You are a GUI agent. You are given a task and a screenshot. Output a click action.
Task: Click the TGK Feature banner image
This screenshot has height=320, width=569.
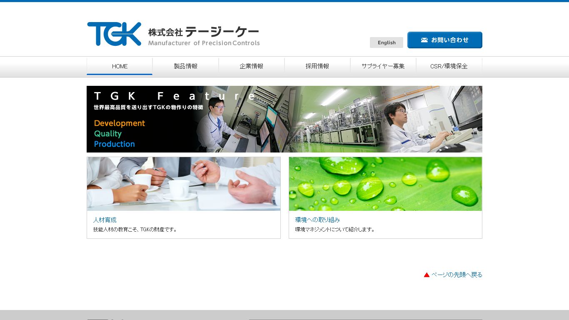(284, 119)
